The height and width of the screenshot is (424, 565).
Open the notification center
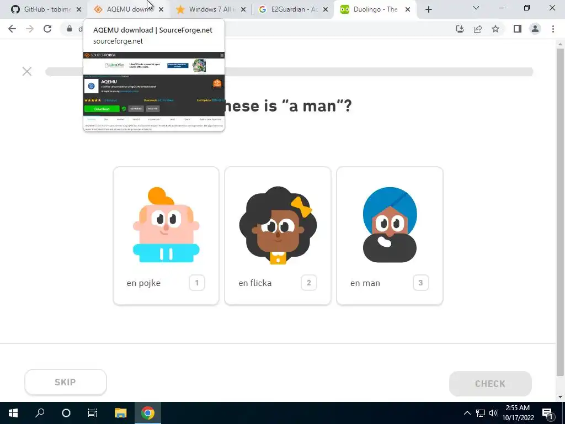[547, 413]
